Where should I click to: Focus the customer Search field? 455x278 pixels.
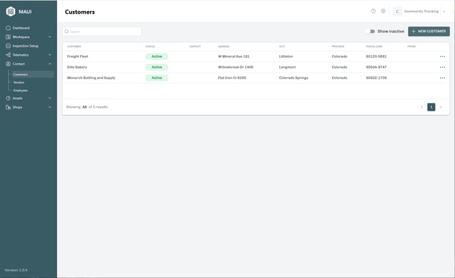tap(102, 31)
